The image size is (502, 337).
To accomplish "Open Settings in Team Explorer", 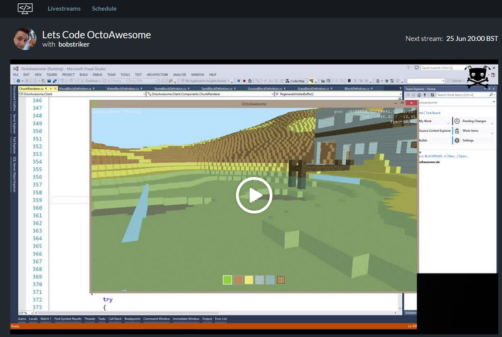I will coord(474,140).
